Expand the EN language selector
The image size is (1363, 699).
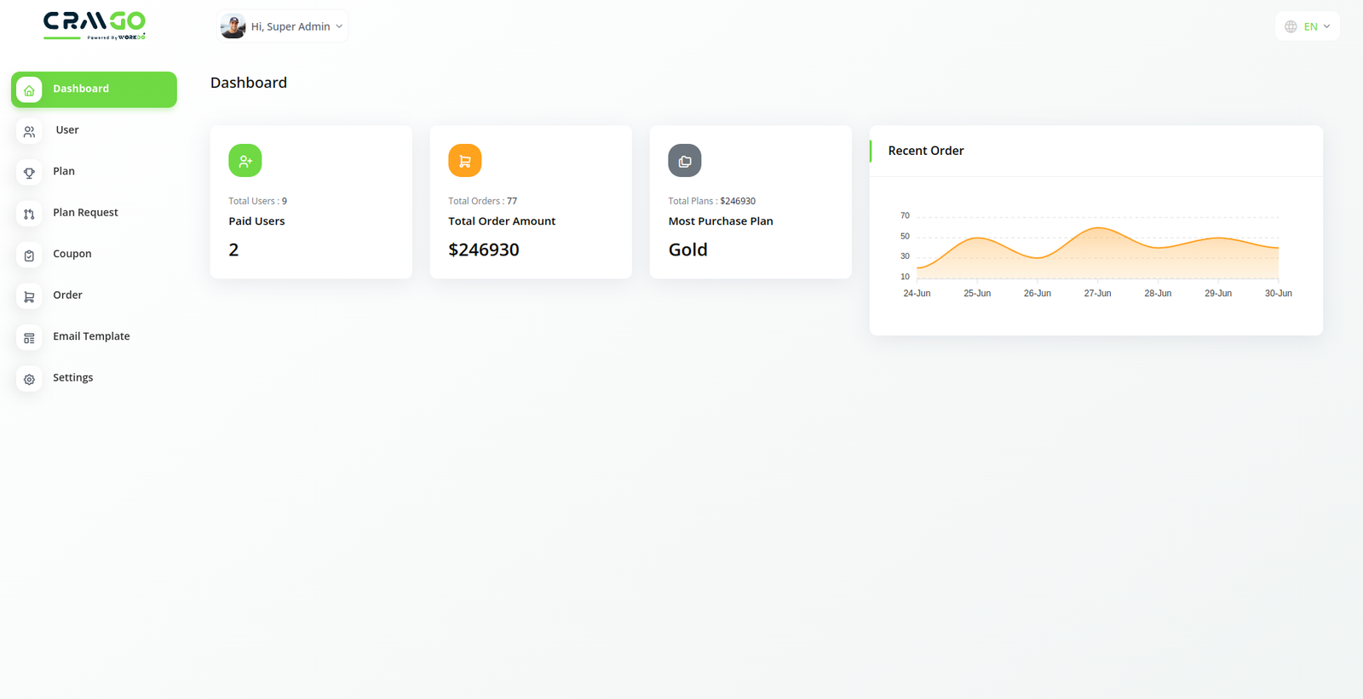click(x=1308, y=26)
